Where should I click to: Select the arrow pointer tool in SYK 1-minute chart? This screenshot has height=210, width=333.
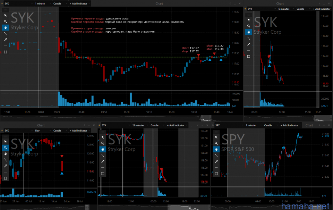point(6,15)
